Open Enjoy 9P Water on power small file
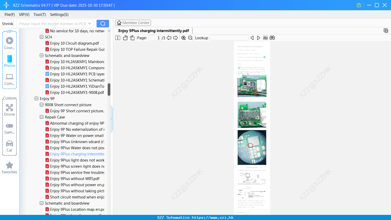This screenshot has height=220, width=391. pyautogui.click(x=75, y=135)
